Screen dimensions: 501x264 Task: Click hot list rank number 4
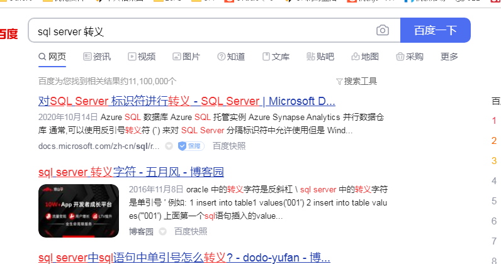pyautogui.click(x=494, y=181)
